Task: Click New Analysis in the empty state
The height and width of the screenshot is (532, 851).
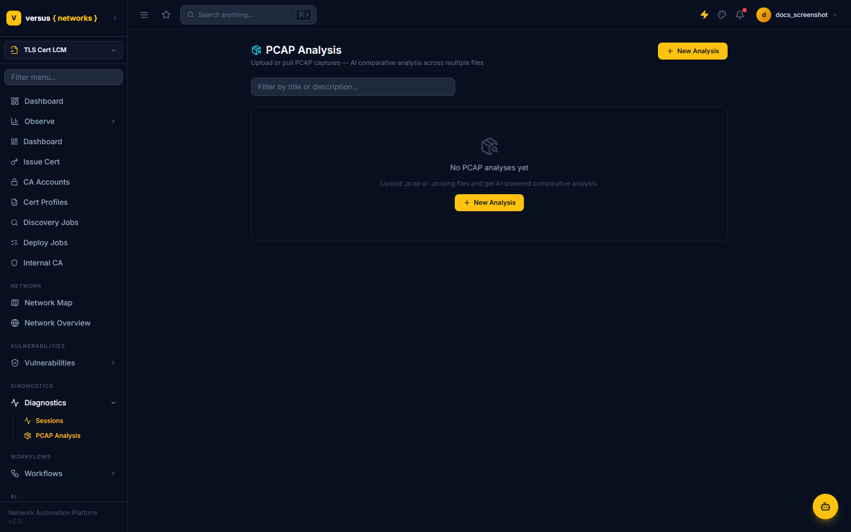Action: coord(489,203)
